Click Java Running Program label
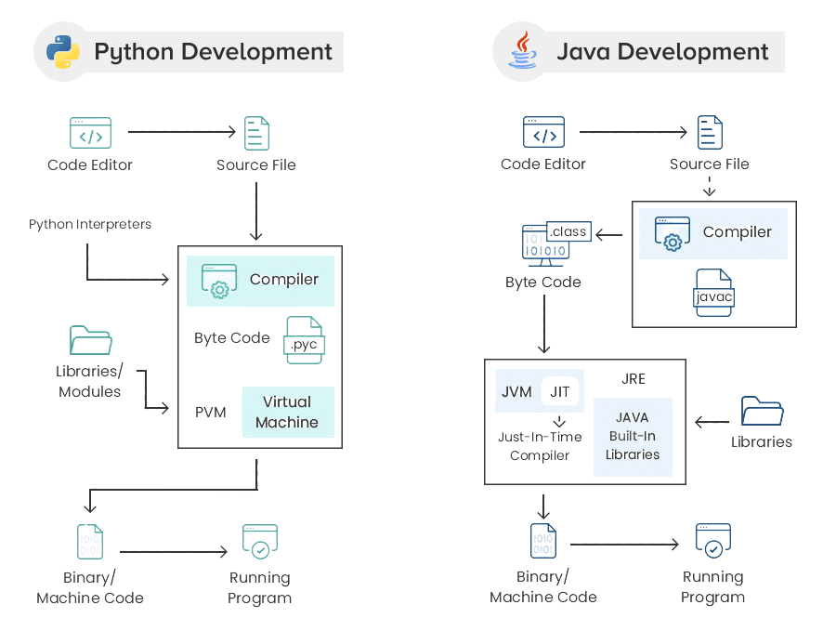Screen dimensions: 836x631 (x=712, y=586)
